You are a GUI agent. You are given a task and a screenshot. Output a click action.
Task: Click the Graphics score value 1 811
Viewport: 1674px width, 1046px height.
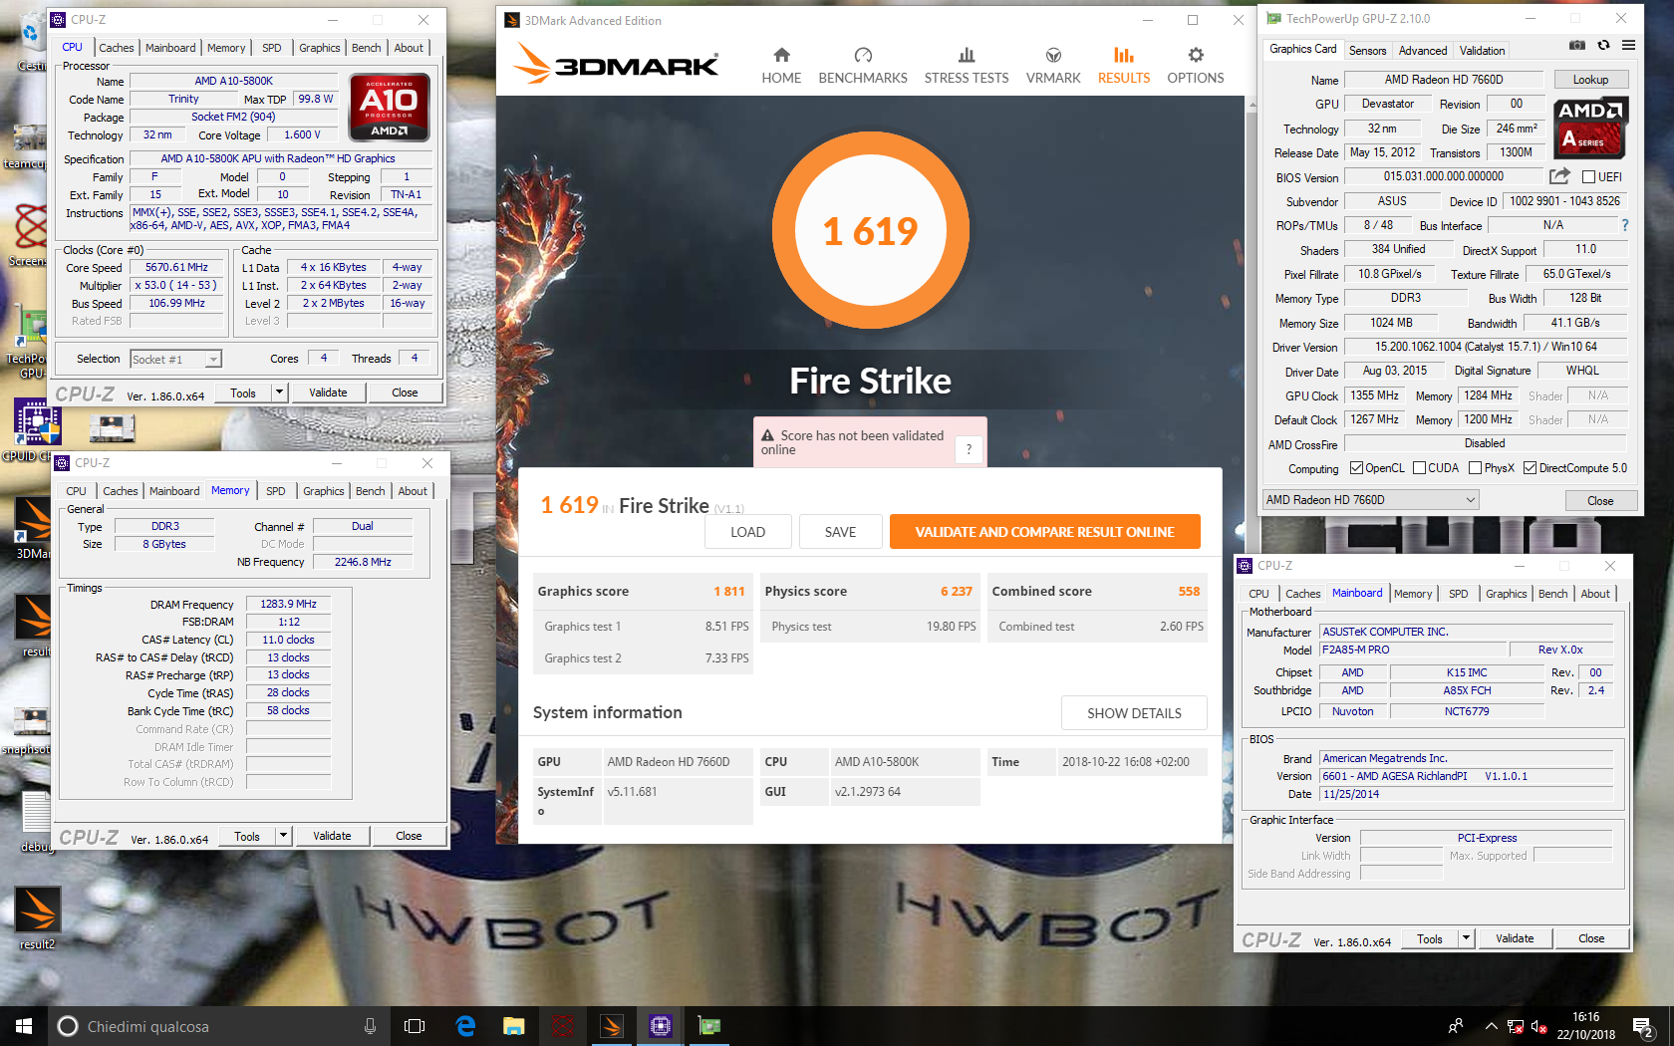coord(728,591)
